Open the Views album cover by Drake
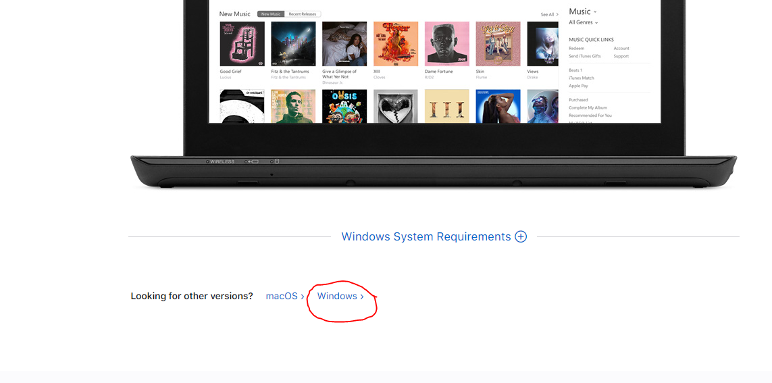This screenshot has width=772, height=383. point(542,44)
